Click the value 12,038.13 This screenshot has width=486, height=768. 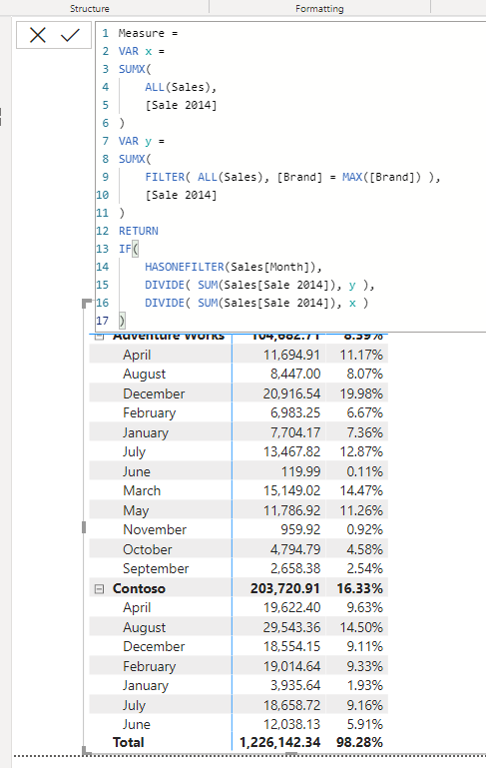pyautogui.click(x=291, y=724)
